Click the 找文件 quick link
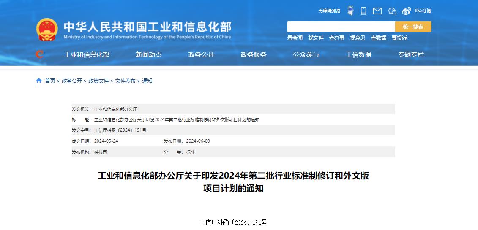The width and height of the screenshot is (478, 230). [316, 38]
